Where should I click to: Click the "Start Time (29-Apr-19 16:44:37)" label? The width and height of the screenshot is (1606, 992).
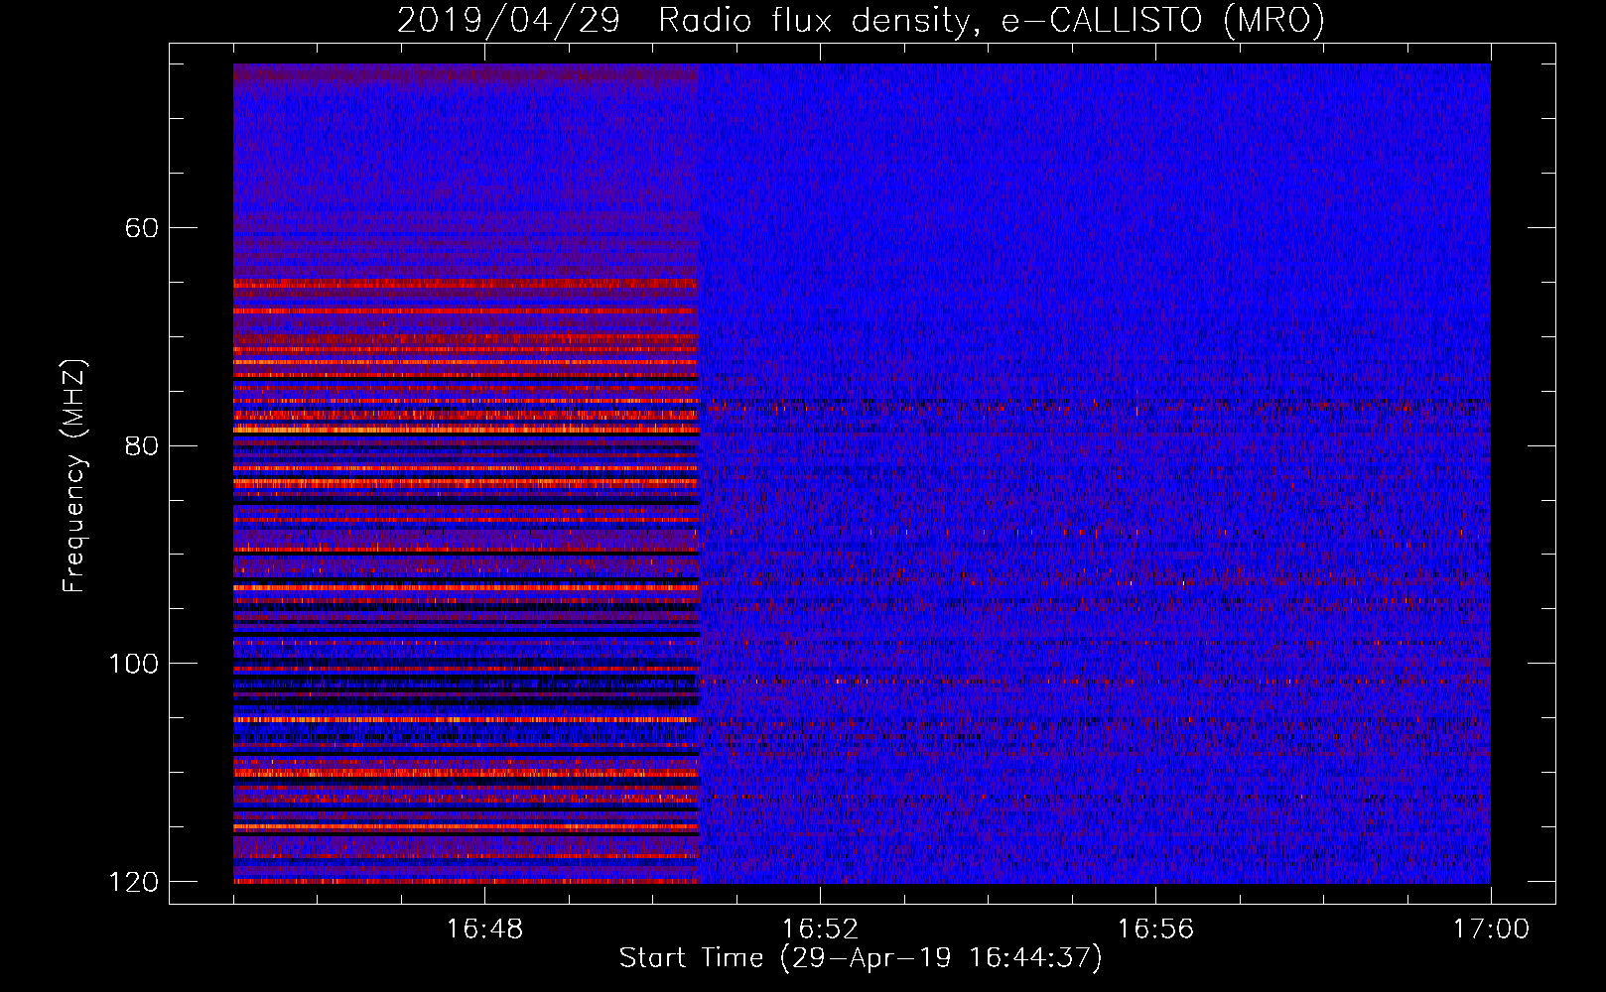pyautogui.click(x=861, y=958)
